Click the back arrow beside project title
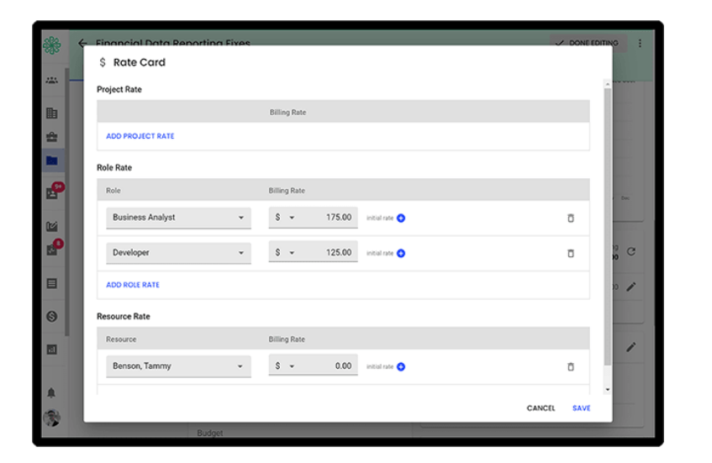The height and width of the screenshot is (463, 712). 82,44
